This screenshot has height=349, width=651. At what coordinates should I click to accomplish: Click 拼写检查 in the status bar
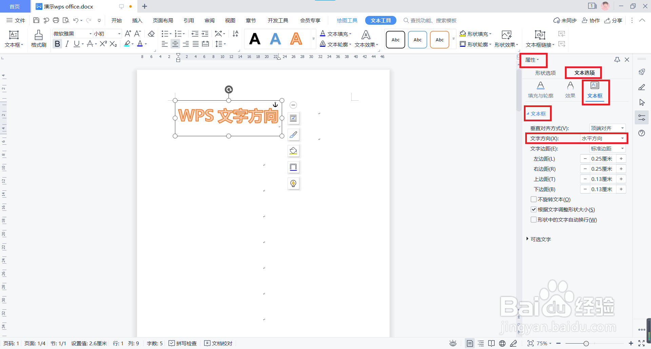tap(183, 343)
